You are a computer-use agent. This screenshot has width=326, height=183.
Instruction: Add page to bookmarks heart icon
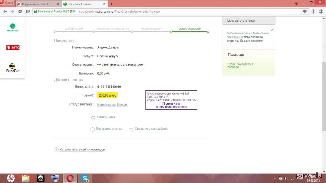click(x=305, y=12)
